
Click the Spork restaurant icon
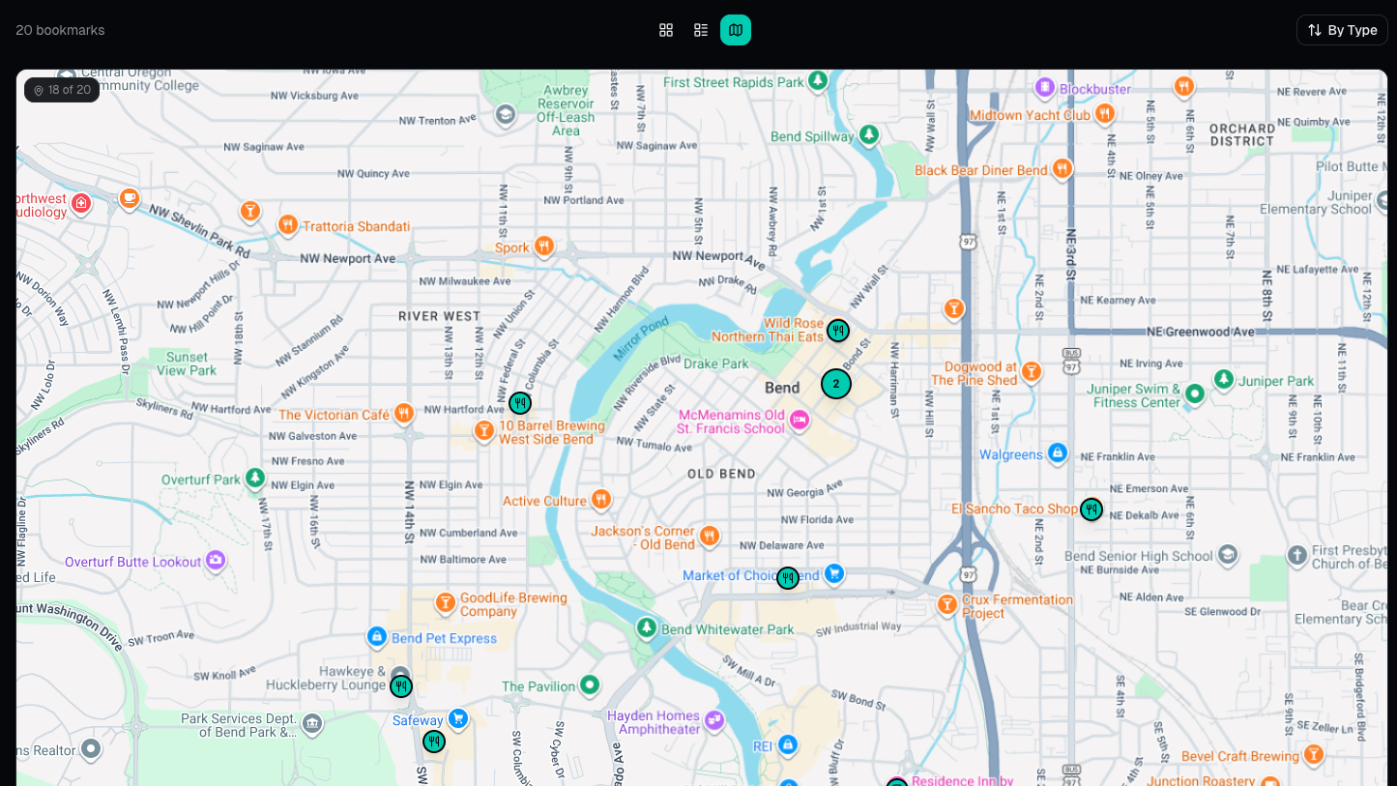[x=544, y=247]
